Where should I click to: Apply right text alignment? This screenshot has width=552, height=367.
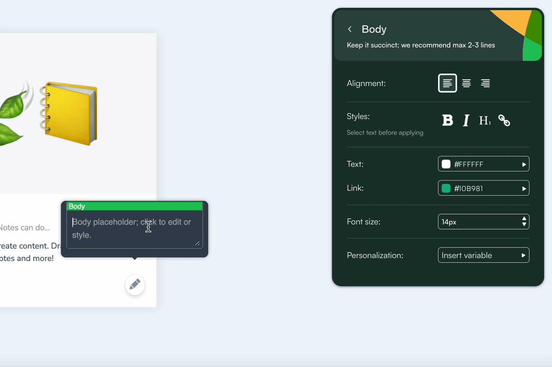click(x=485, y=83)
